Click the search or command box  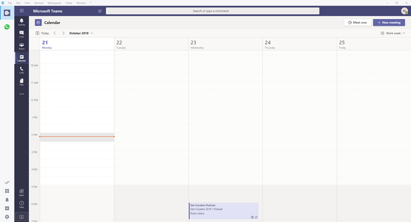(212, 11)
